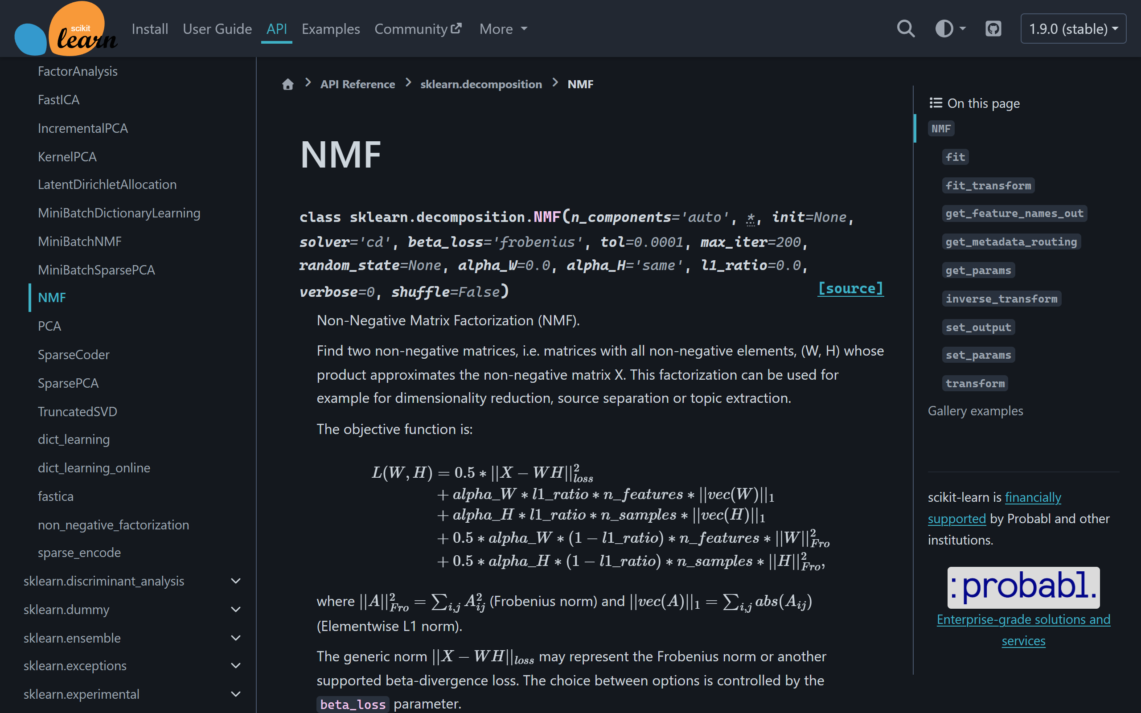
Task: Open TruncatedSVD in the sidebar
Action: pos(77,412)
